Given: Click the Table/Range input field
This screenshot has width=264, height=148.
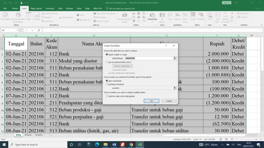Looking at the screenshot, I should 149,58.
